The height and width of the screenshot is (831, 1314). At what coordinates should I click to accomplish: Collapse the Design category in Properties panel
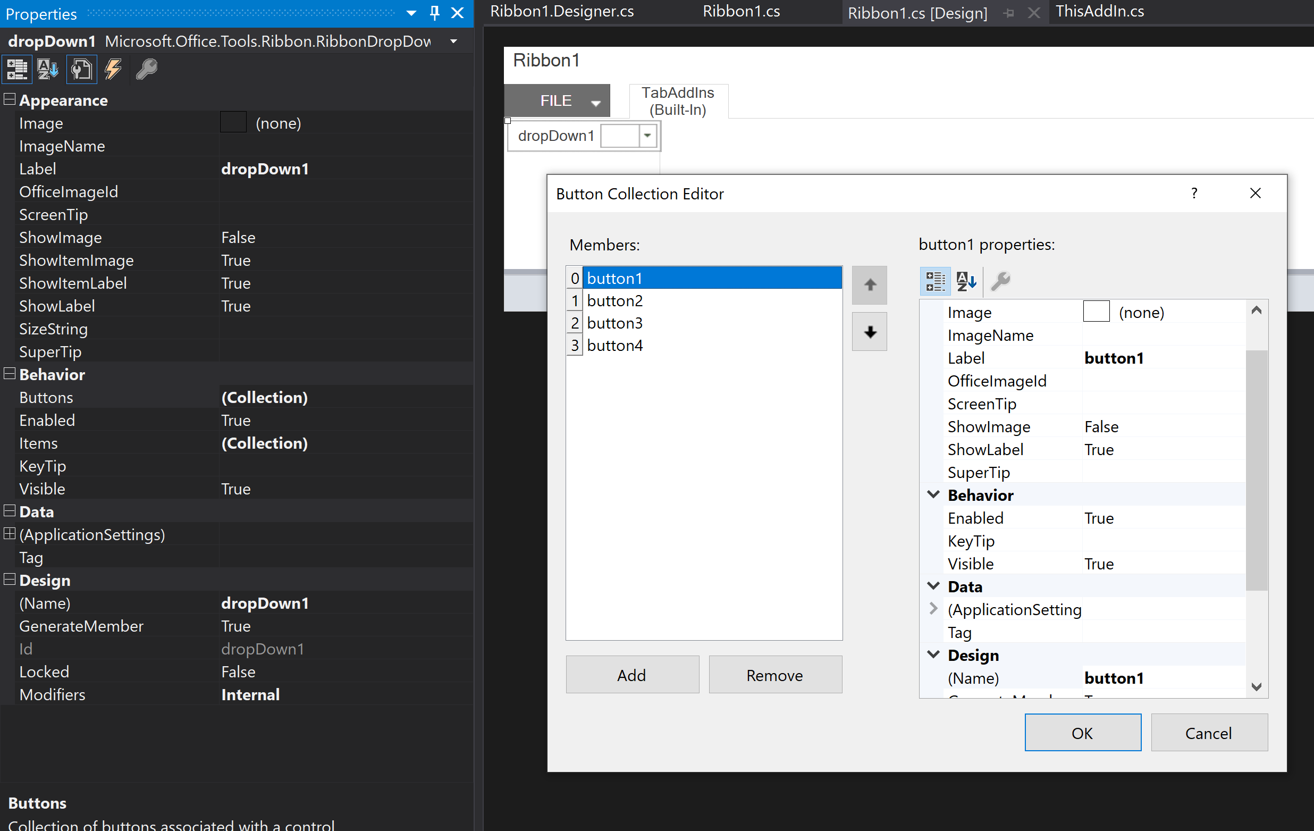pos(9,580)
